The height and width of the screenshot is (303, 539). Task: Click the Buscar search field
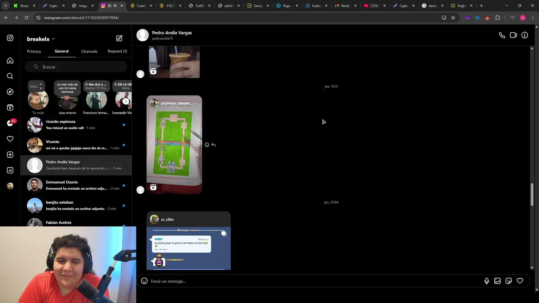click(76, 67)
